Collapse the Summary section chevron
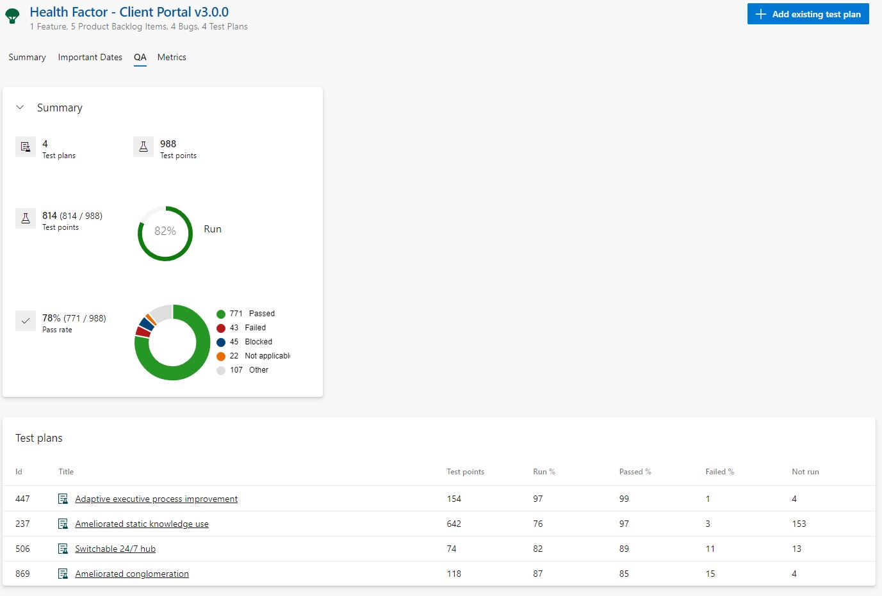This screenshot has height=596, width=882. pyautogui.click(x=19, y=108)
